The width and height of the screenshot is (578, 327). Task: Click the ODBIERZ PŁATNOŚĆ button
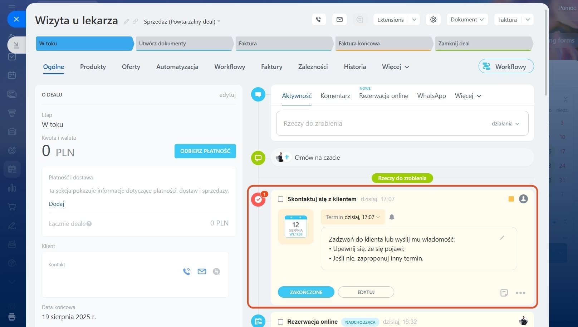tap(205, 151)
